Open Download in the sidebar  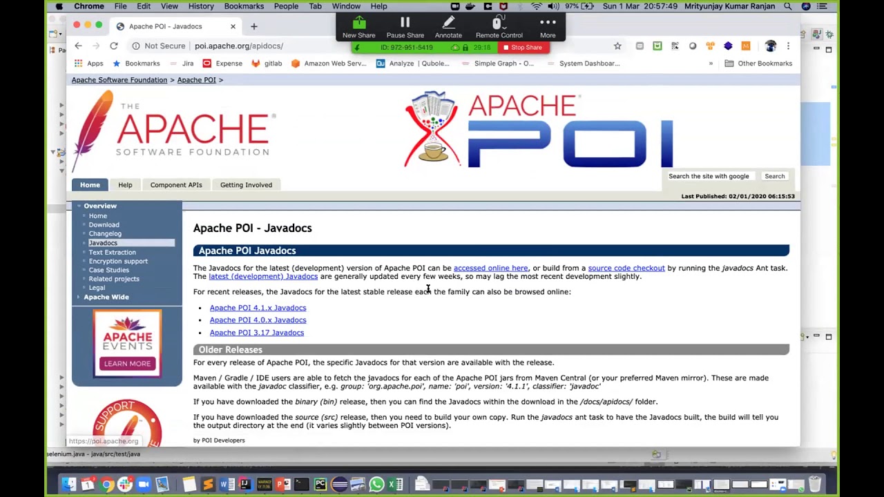(104, 224)
